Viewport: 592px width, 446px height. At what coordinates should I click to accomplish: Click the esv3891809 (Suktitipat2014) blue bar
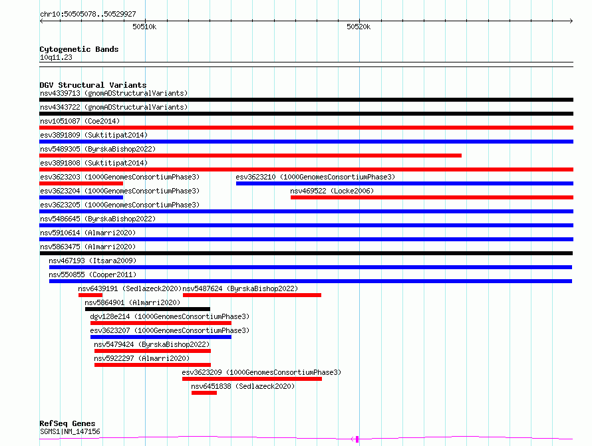click(306, 142)
